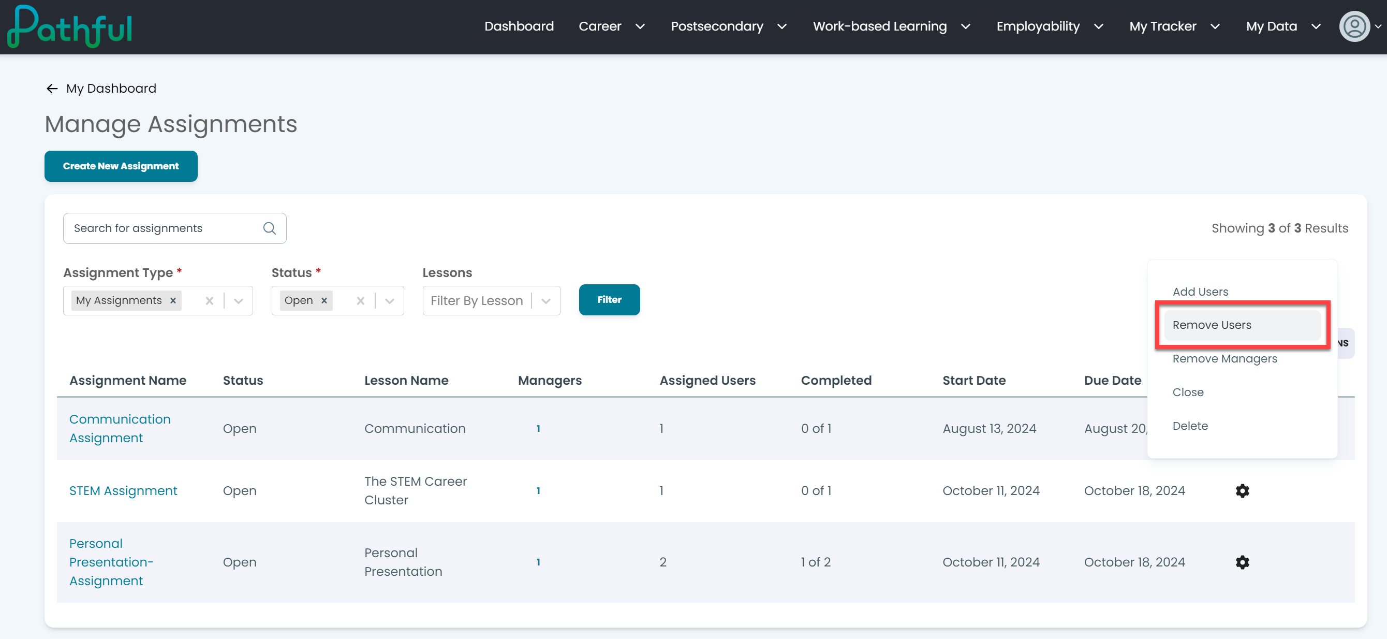Open gear settings for Personal Presentation-Assignment
Viewport: 1387px width, 639px height.
click(x=1242, y=562)
